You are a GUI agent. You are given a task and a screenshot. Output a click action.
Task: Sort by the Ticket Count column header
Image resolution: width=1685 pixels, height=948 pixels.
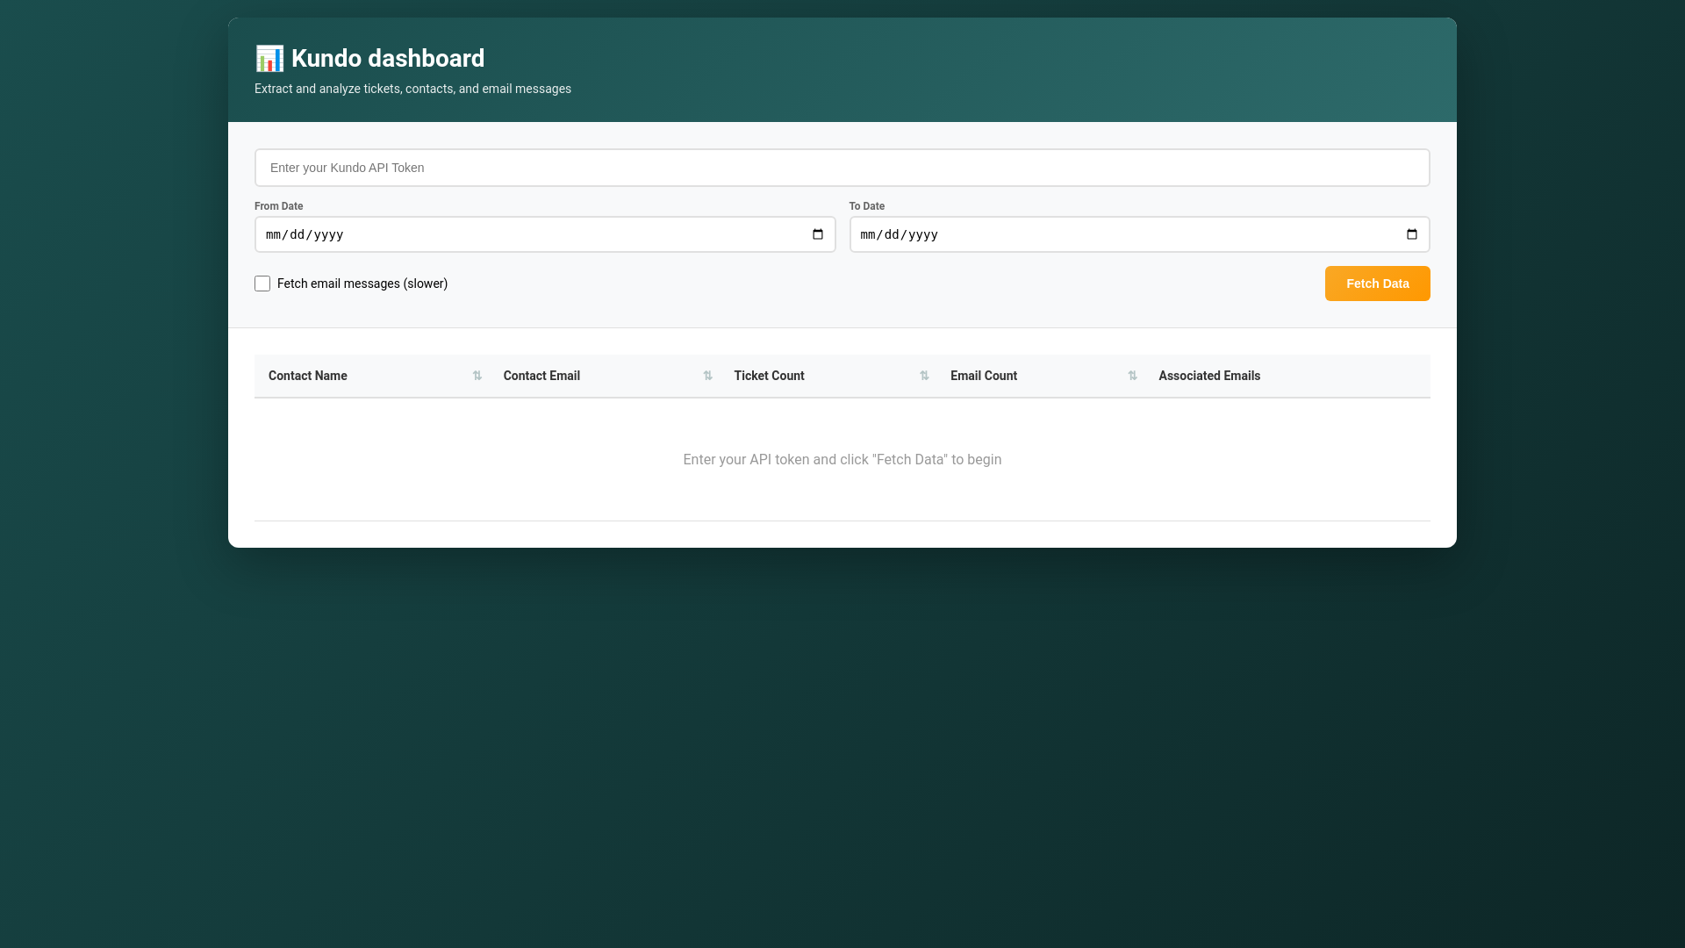tap(828, 376)
